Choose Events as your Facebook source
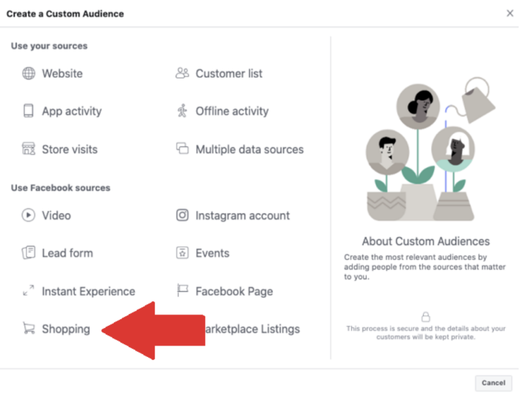This screenshot has height=400, width=522. [x=212, y=253]
